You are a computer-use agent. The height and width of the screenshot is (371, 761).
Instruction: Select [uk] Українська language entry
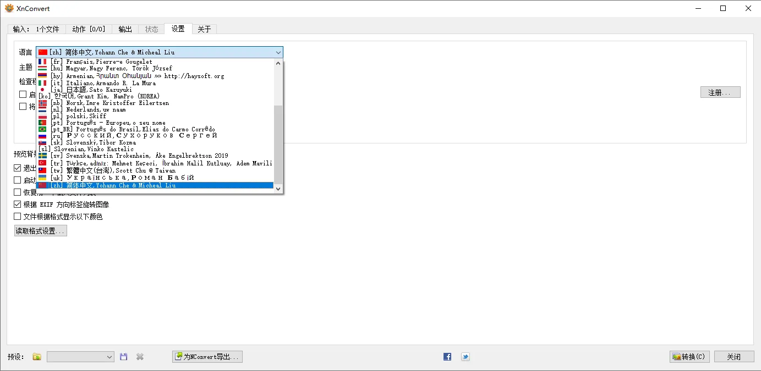click(155, 178)
